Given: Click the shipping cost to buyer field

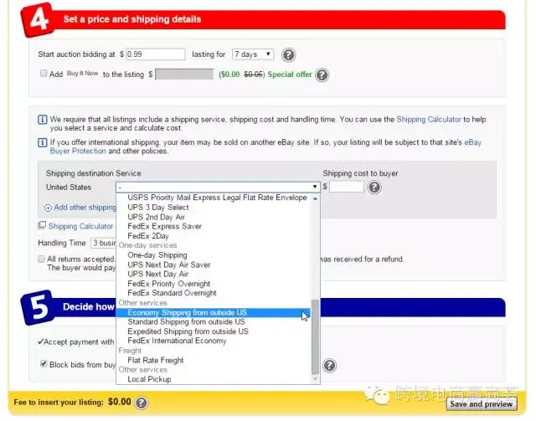Looking at the screenshot, I should [346, 187].
